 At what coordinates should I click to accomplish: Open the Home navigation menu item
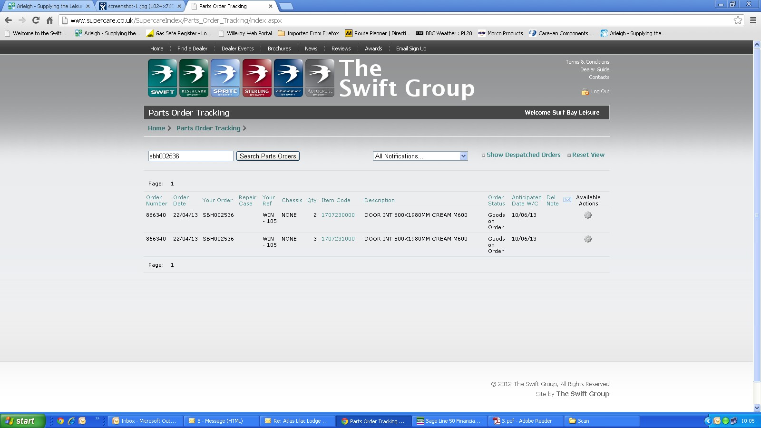click(156, 49)
